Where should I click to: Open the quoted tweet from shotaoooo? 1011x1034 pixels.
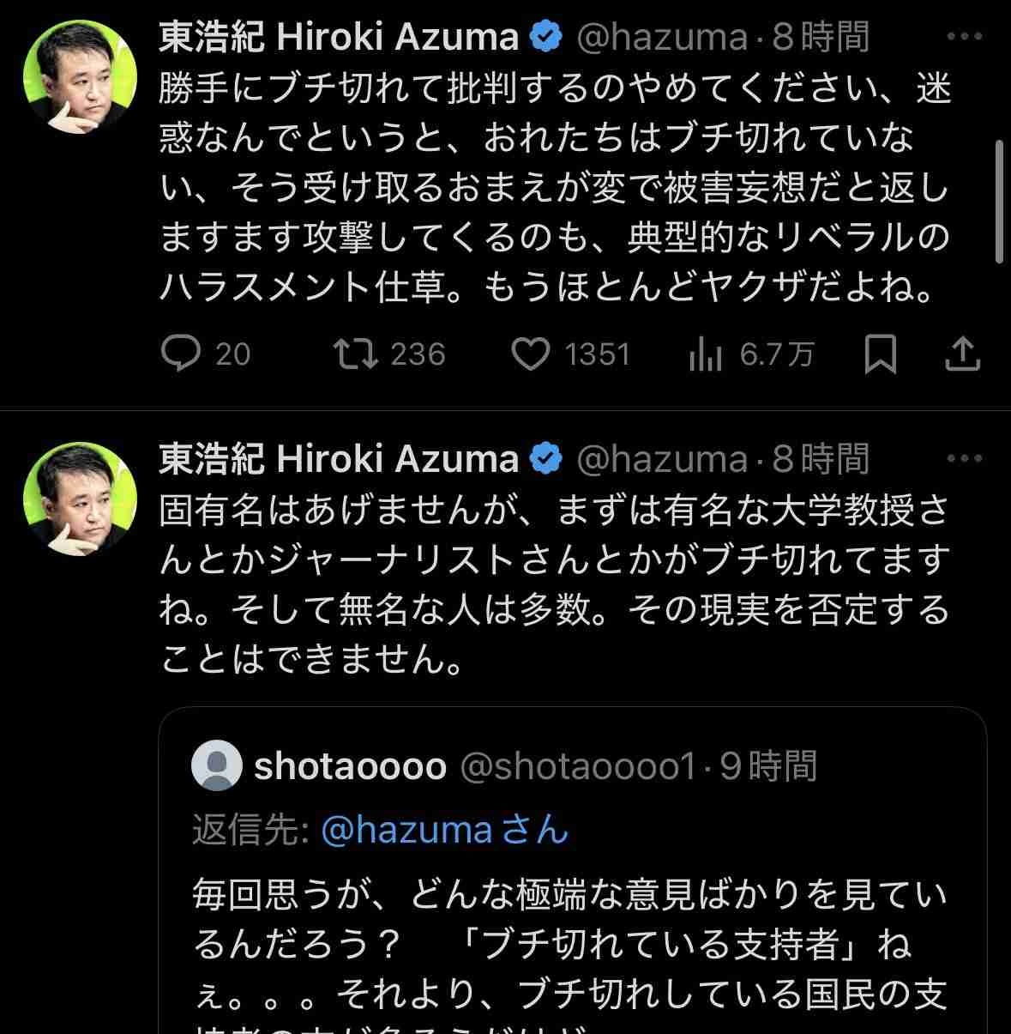(x=572, y=944)
